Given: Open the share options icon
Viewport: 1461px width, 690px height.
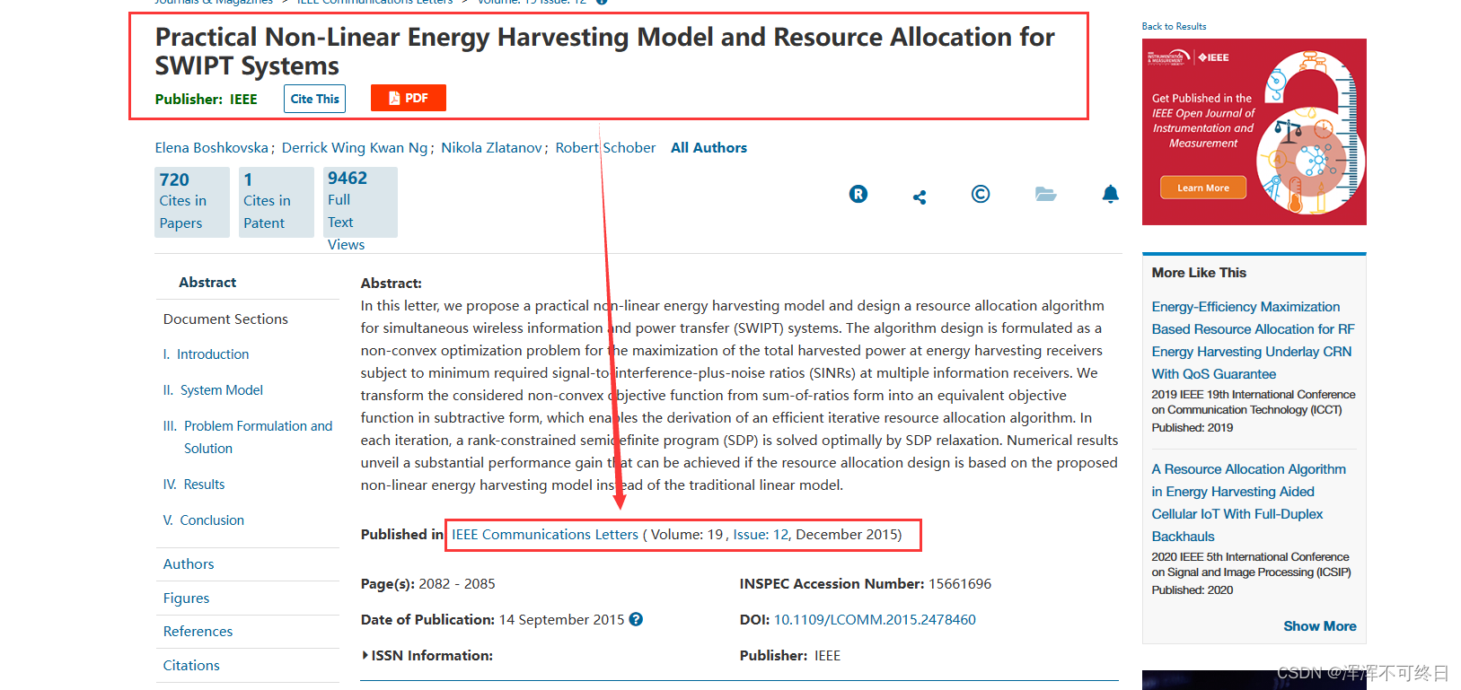Looking at the screenshot, I should [919, 195].
